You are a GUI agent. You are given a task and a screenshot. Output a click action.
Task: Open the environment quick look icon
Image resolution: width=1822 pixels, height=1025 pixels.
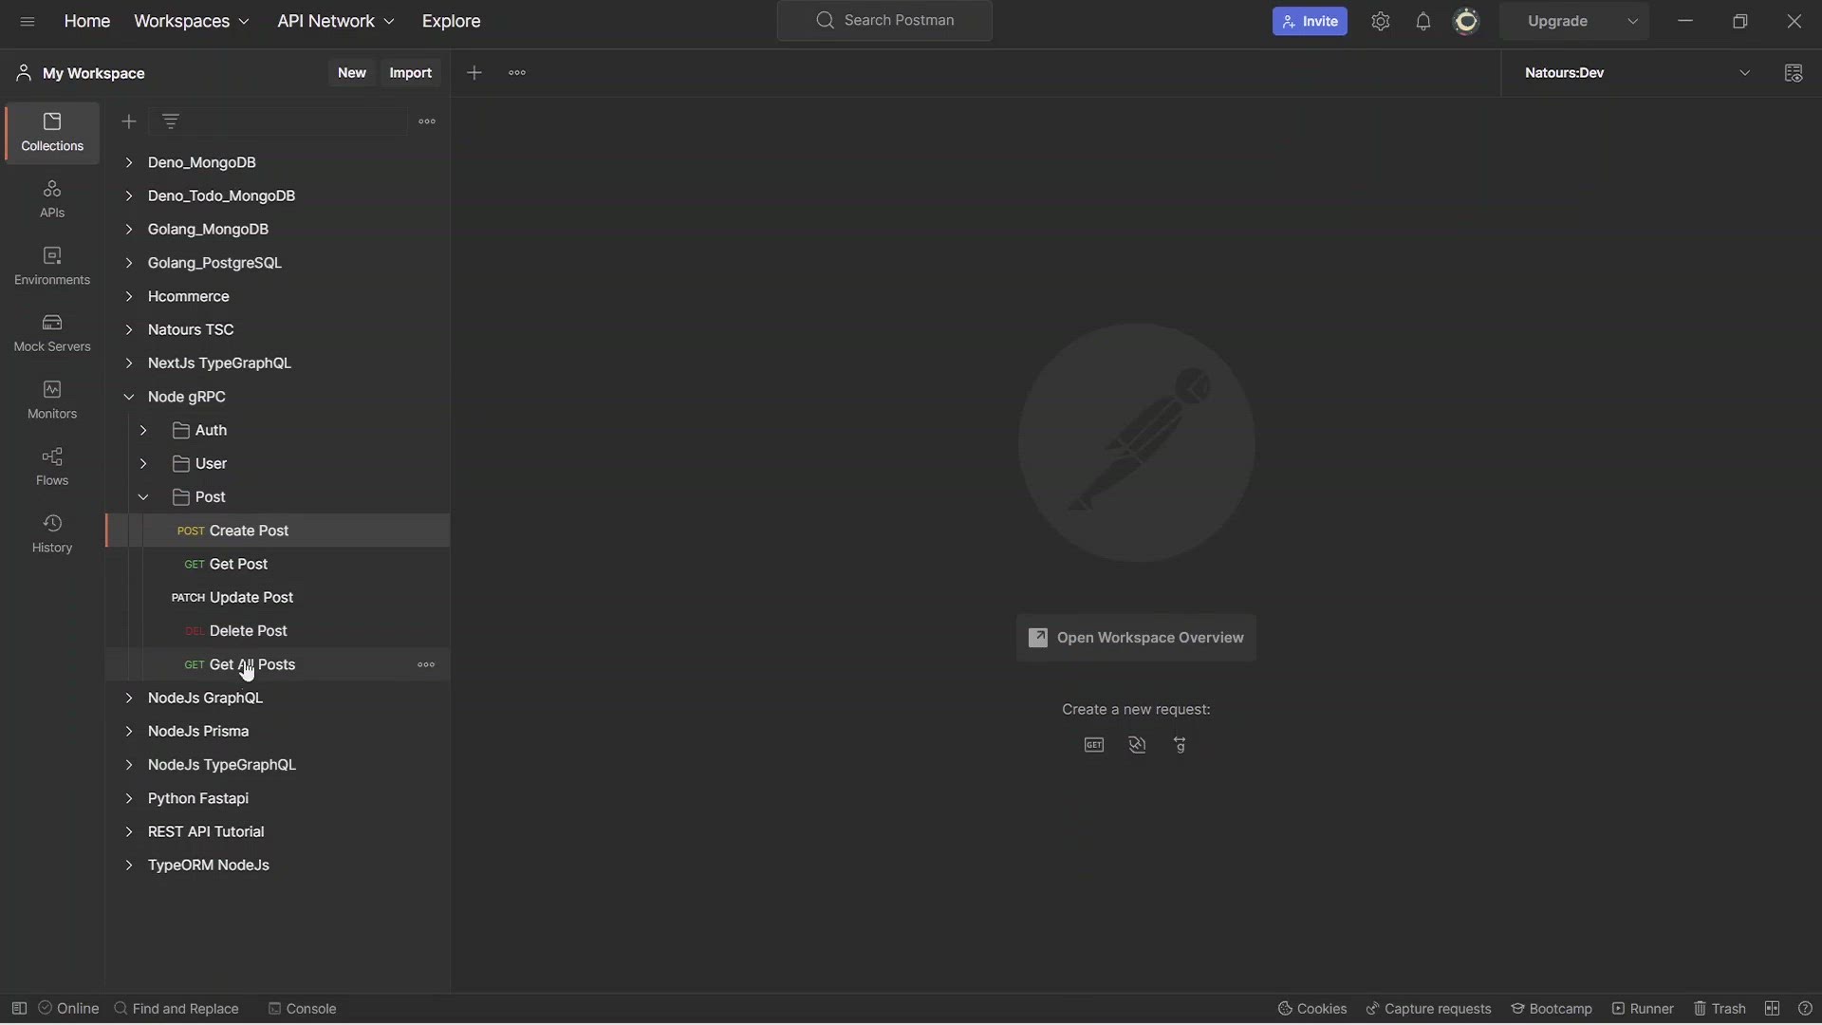click(x=1794, y=73)
